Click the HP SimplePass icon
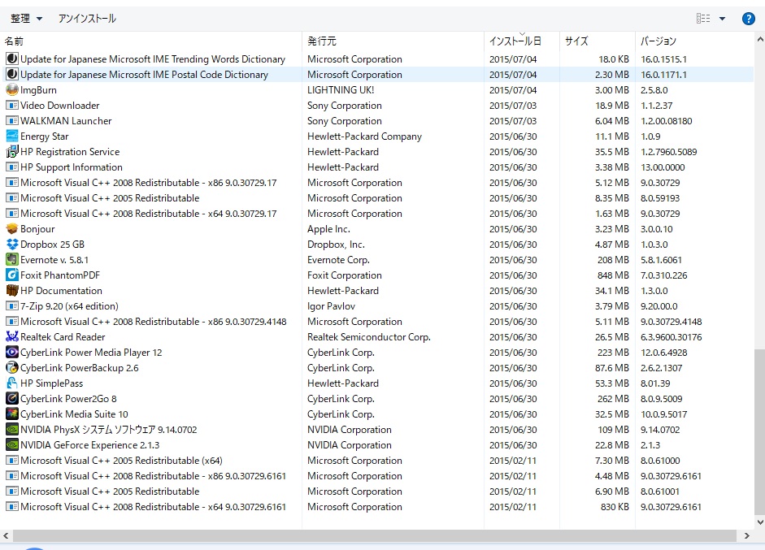Screen dimensions: 765x550 [x=12, y=383]
